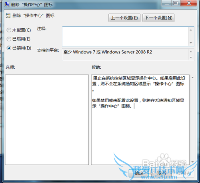Click the help panel scroll-up arrow
Viewport: 200px width, 183px height.
(192, 78)
